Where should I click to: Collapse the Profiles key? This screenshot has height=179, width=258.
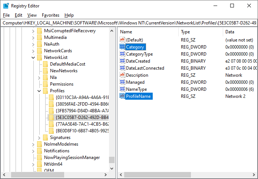(x=39, y=91)
